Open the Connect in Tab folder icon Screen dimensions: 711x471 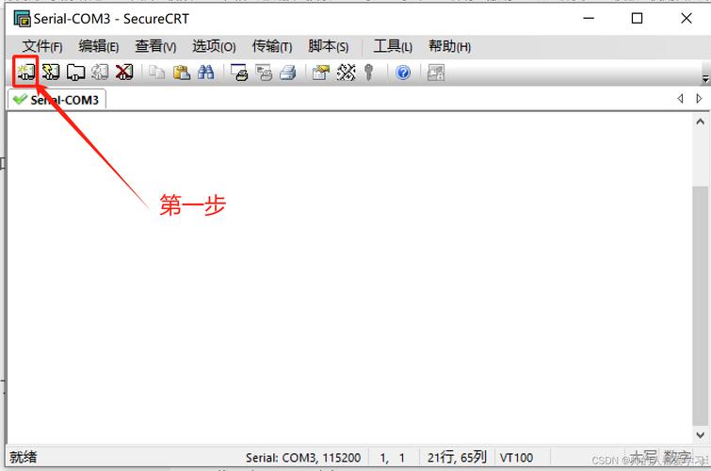[x=75, y=73]
